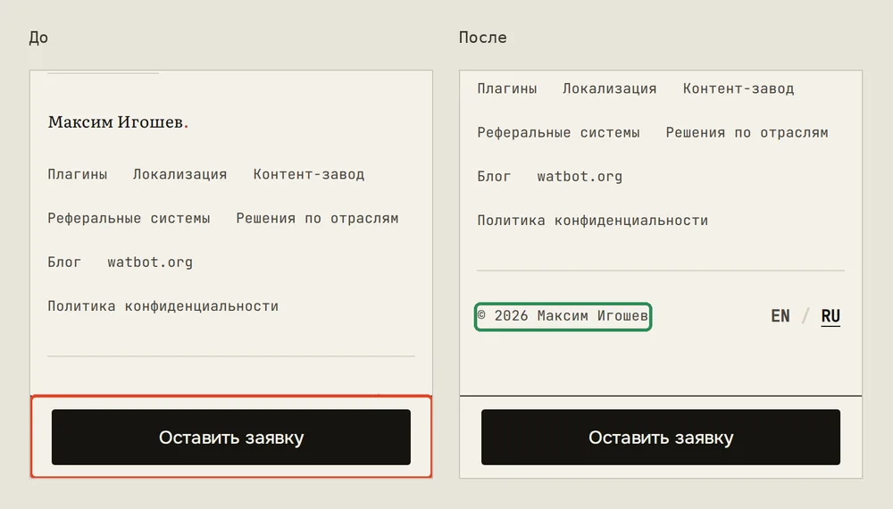
Task: Open 'Политика конфиденциальности' in the До panel
Action: pyautogui.click(x=163, y=306)
